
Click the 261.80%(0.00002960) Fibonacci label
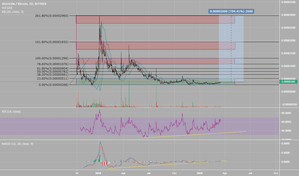(52, 16)
